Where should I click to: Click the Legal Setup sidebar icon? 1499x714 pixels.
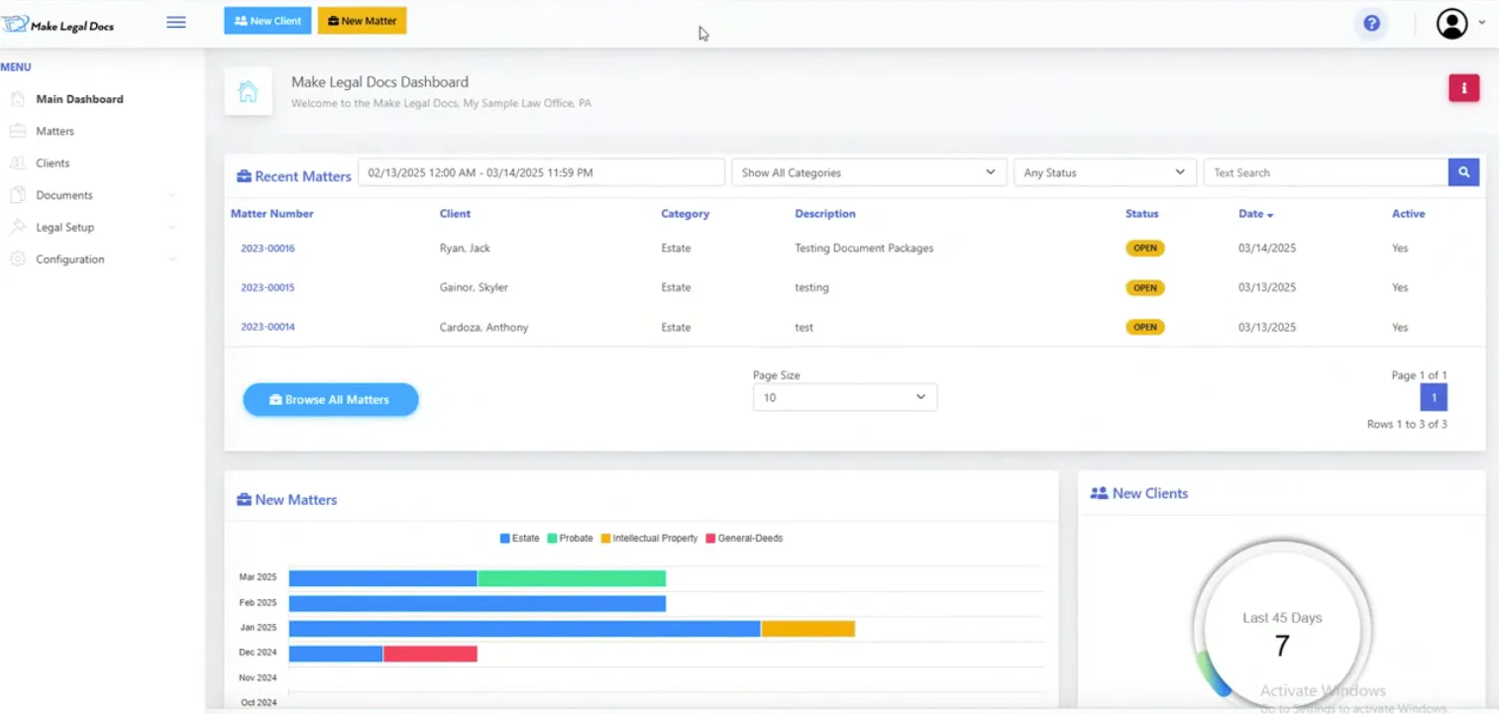(x=18, y=227)
